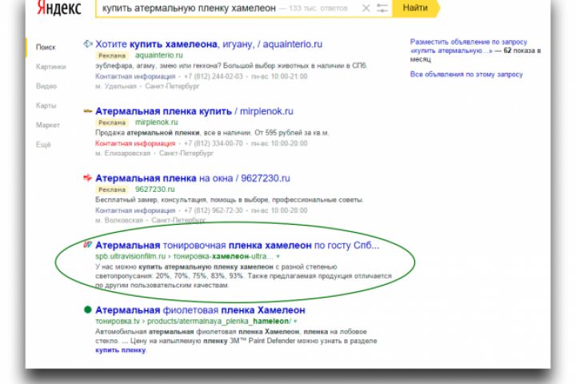Open 'Атермальная пленка на окна' title
Image resolution: width=576 pixels, height=384 pixels.
[x=193, y=178]
